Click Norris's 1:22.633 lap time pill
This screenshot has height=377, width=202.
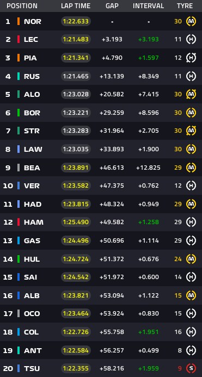point(76,21)
